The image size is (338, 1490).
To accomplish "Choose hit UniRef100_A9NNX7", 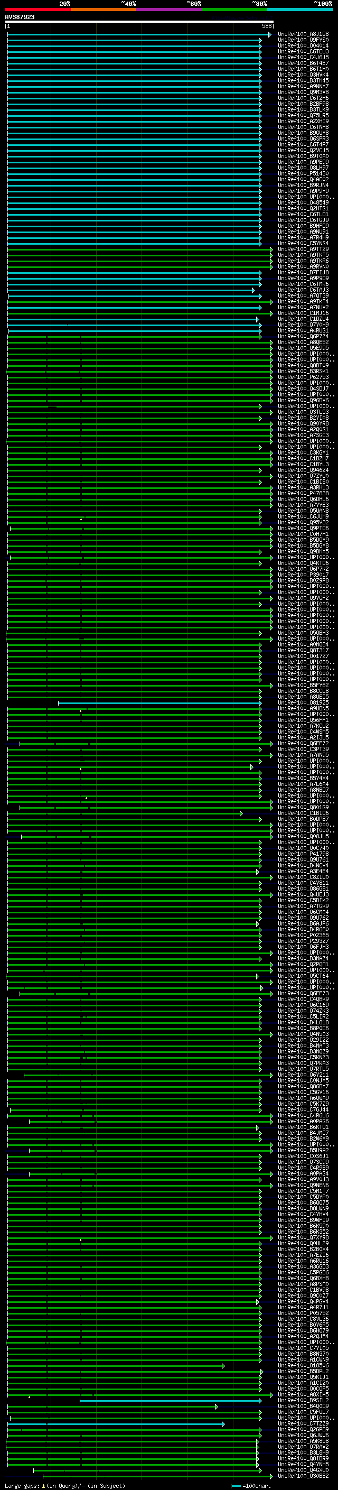I will (x=303, y=86).
